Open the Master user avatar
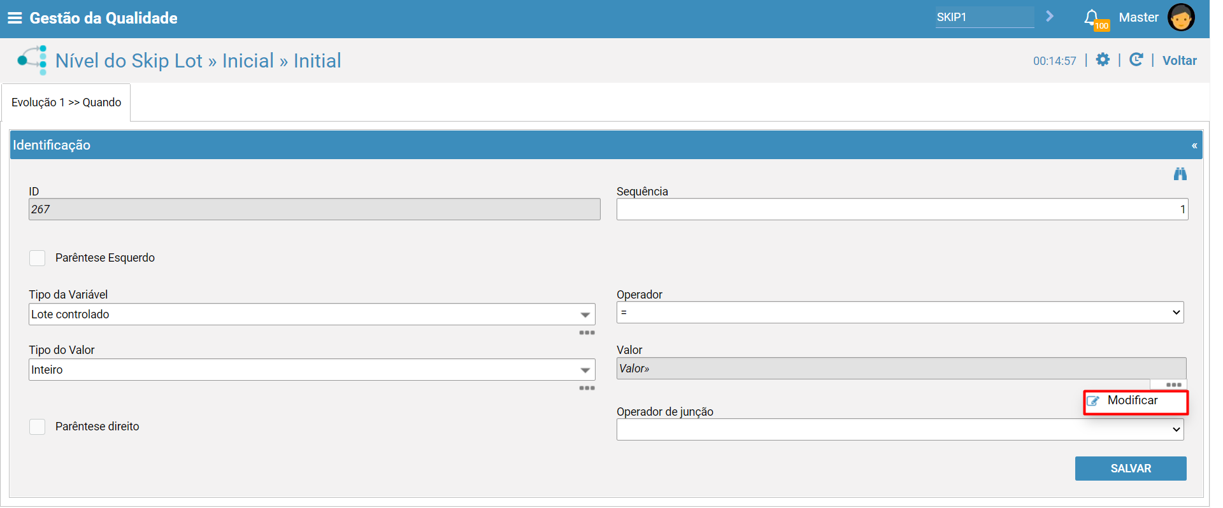The image size is (1223, 508). click(x=1181, y=17)
